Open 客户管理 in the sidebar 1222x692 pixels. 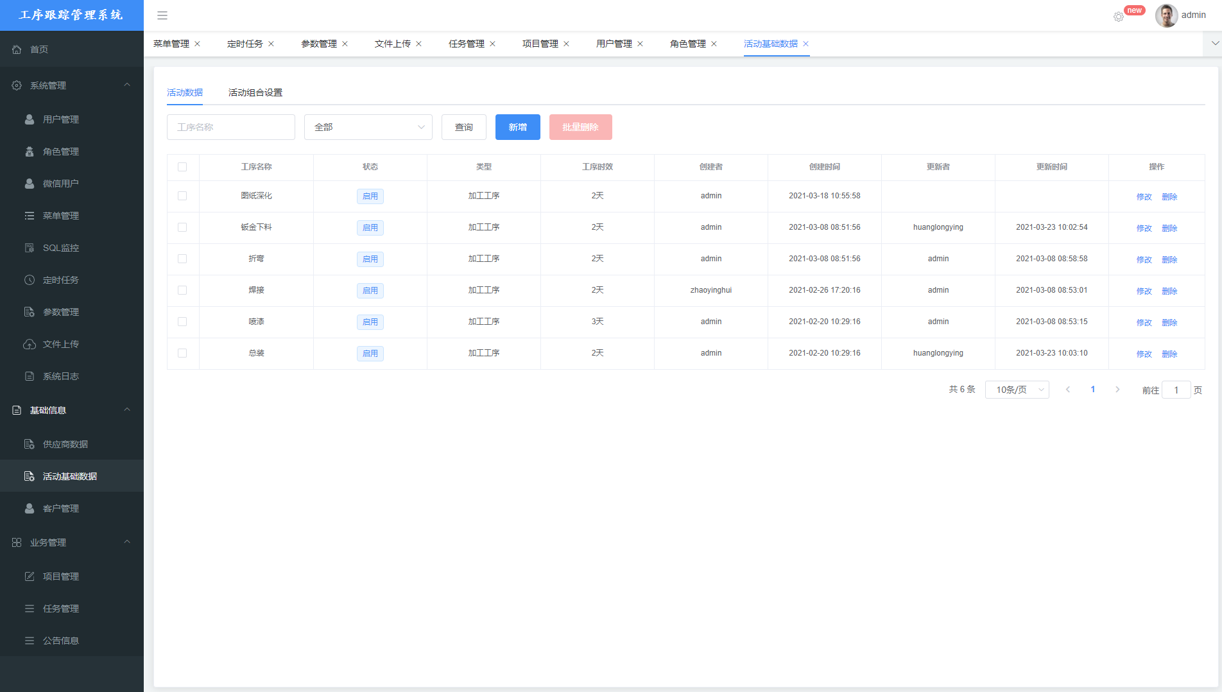point(72,508)
